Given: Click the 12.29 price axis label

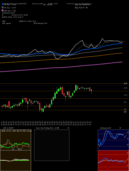Looking at the screenshot, I should 126,88.
